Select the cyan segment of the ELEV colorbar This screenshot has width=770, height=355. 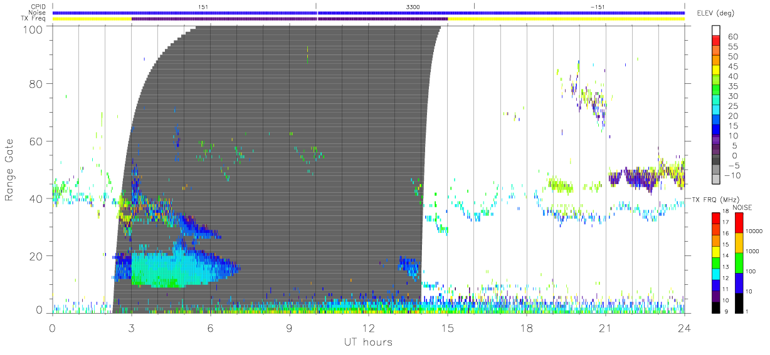(716, 111)
